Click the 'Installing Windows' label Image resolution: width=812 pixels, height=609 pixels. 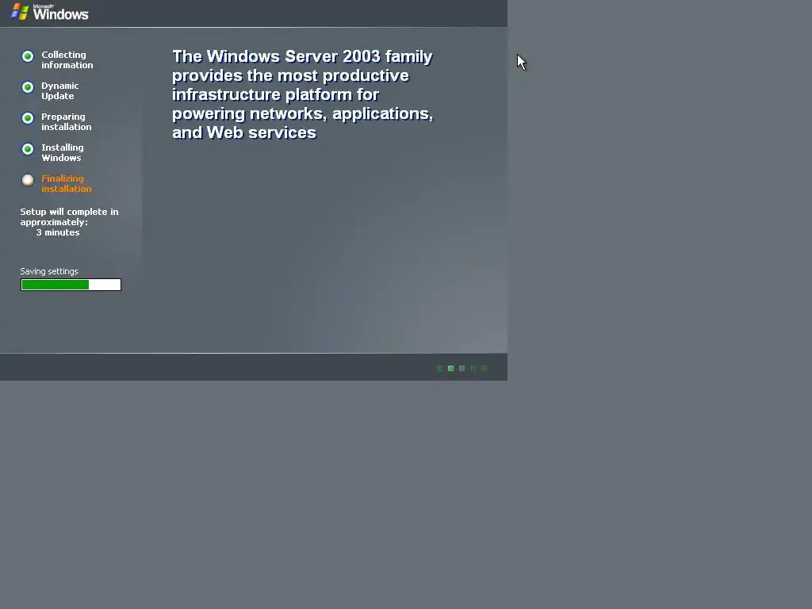point(62,153)
